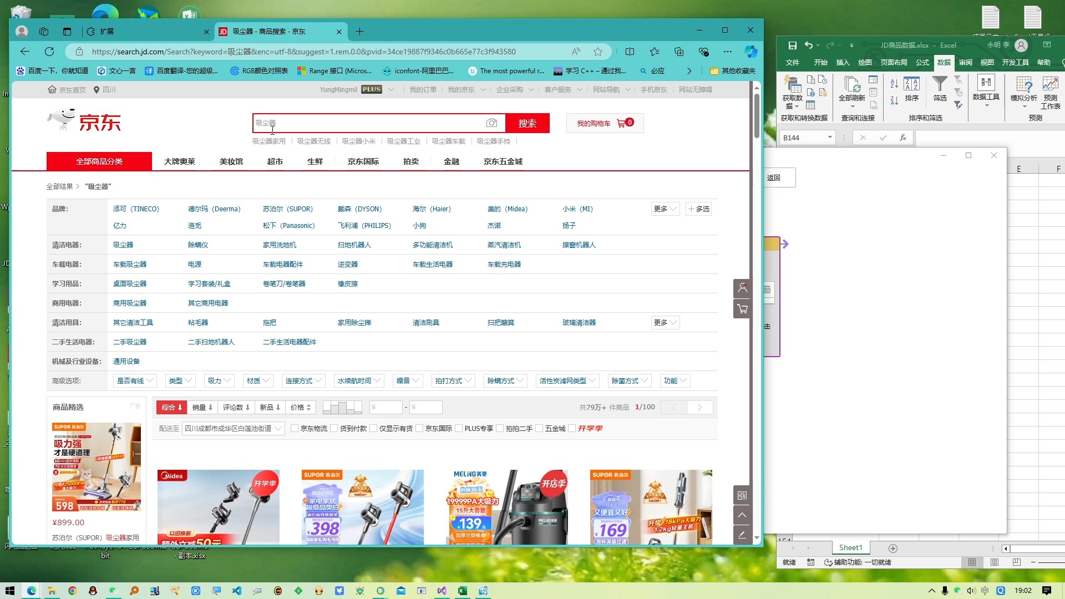1065x599 pixels.
Task: Open Forecast Sheet in Excel ribbon
Action: (1051, 93)
